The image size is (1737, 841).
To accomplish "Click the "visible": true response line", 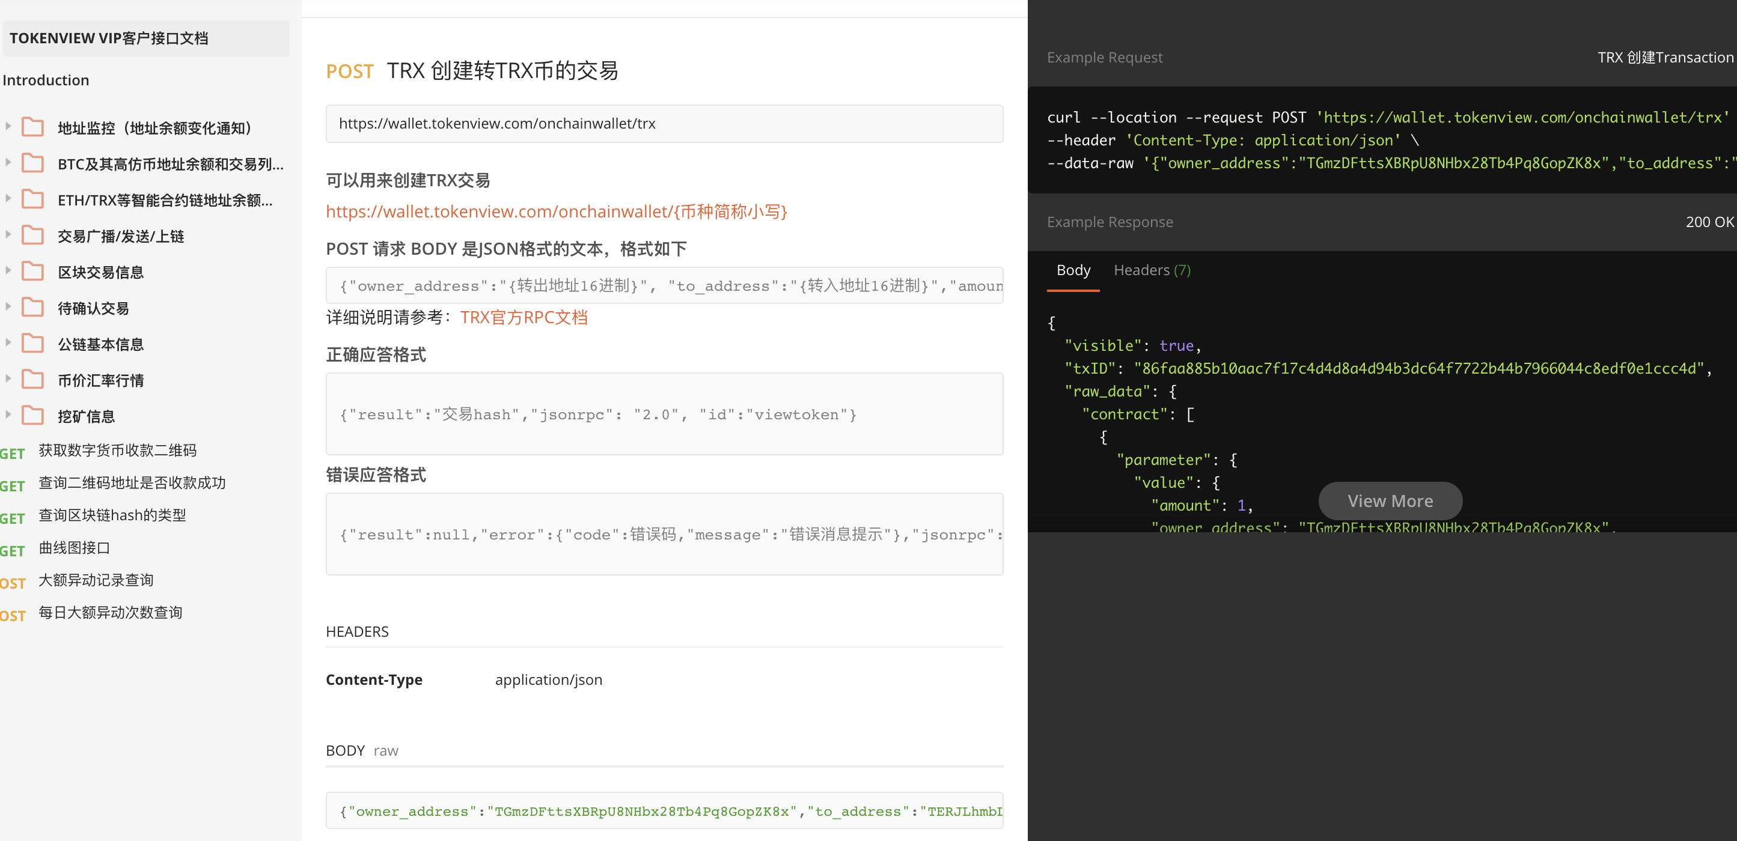I will coord(1132,345).
